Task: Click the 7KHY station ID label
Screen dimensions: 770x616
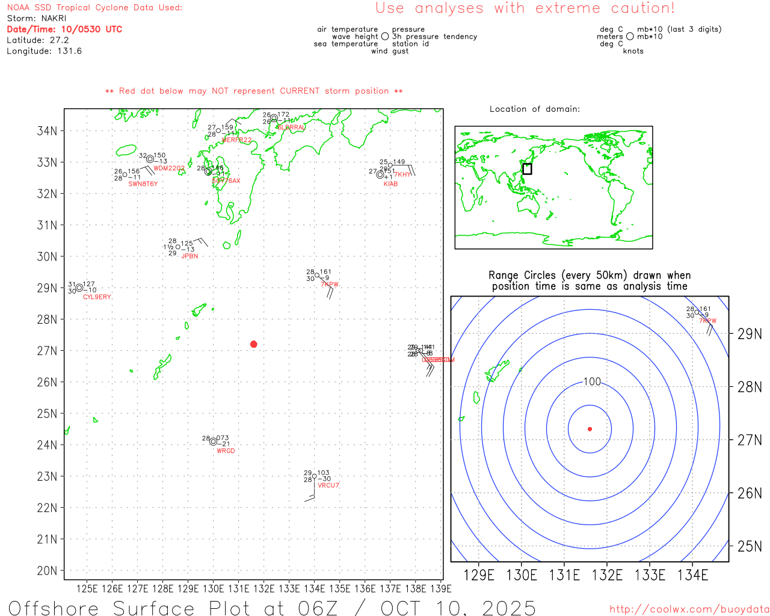Action: coord(402,174)
